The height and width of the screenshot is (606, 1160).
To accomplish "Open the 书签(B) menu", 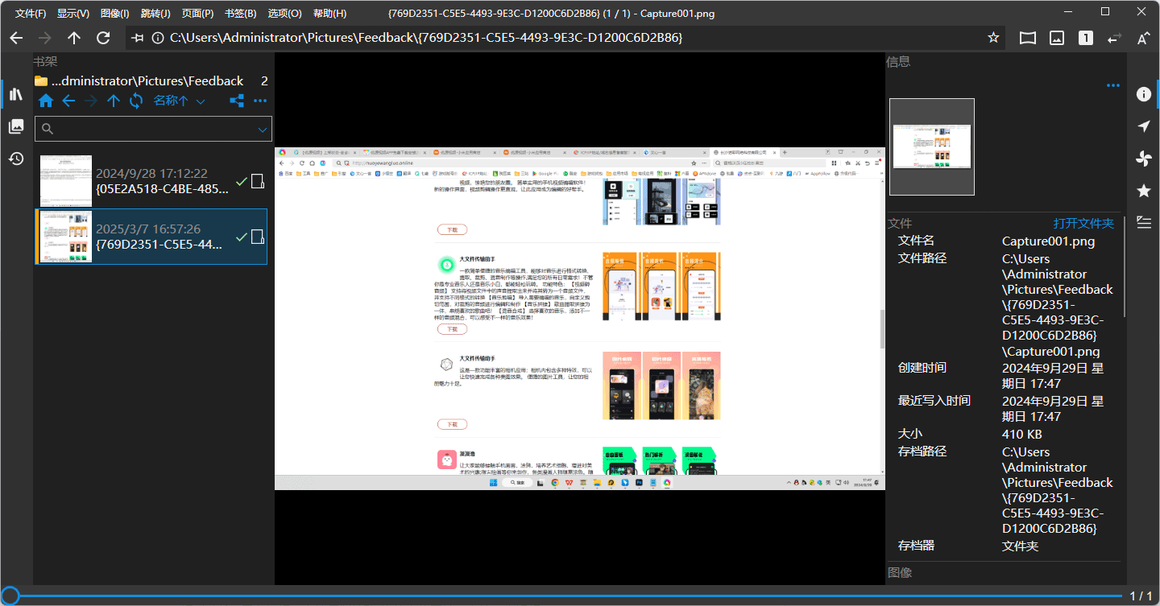I will click(x=241, y=14).
